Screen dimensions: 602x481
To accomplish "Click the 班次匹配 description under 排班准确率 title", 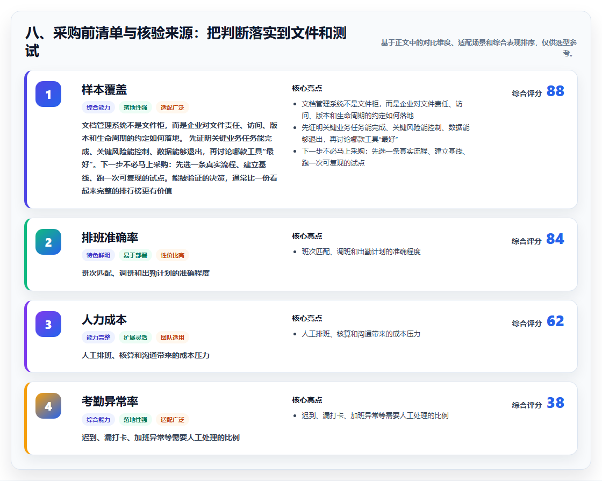I will 146,273.
